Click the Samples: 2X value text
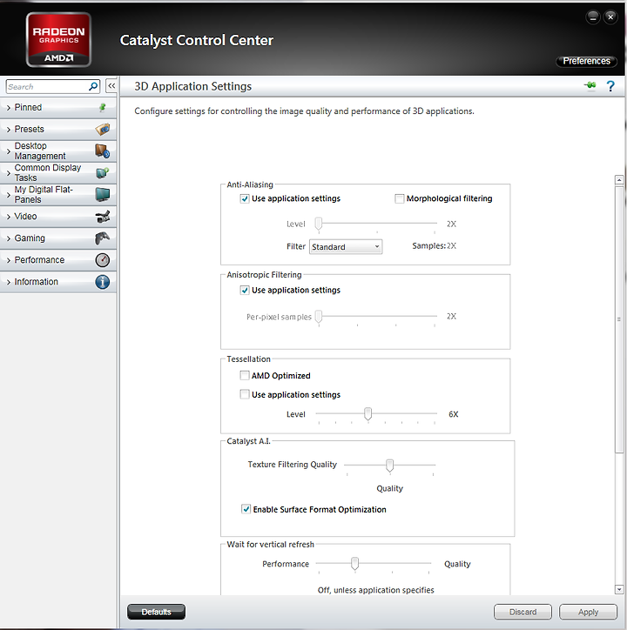This screenshot has height=630, width=627. tap(434, 246)
